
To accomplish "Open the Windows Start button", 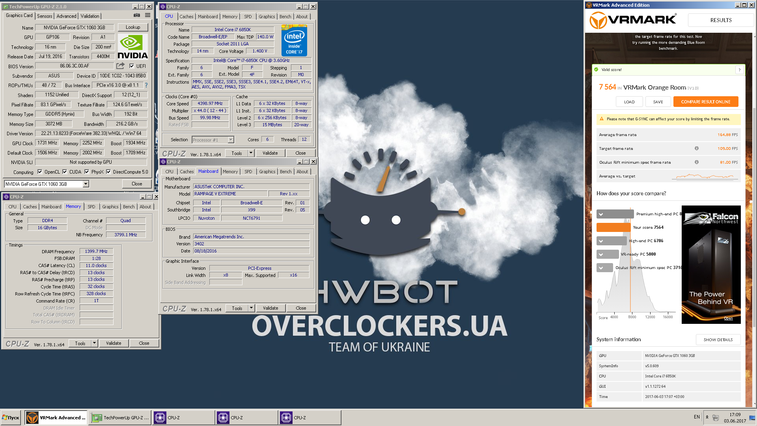I will [11, 417].
